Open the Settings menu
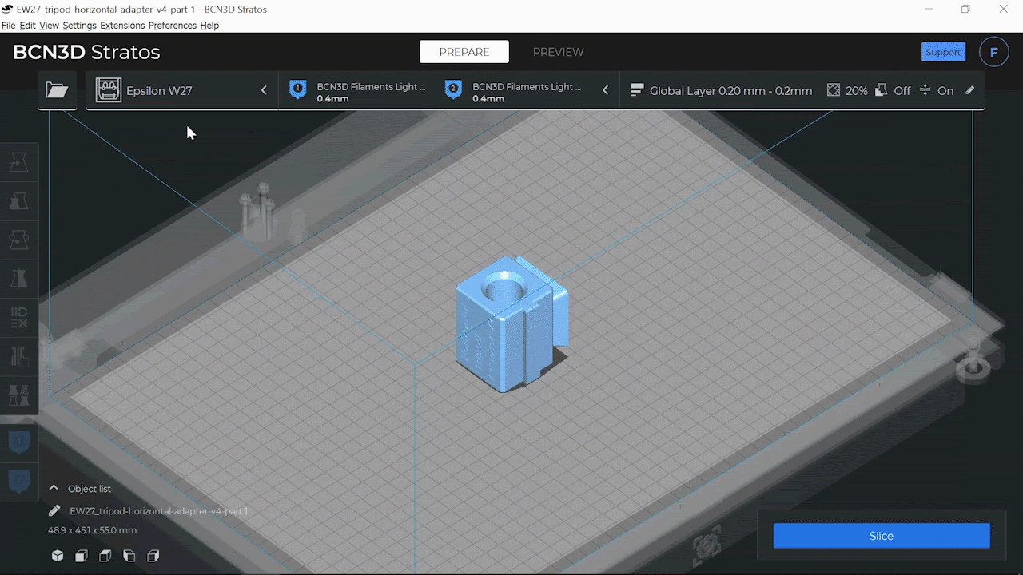Viewport: 1023px width, 575px height. (79, 26)
